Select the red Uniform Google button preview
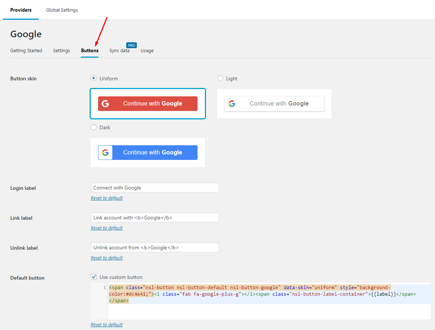Image resolution: width=435 pixels, height=330 pixels. pos(147,104)
